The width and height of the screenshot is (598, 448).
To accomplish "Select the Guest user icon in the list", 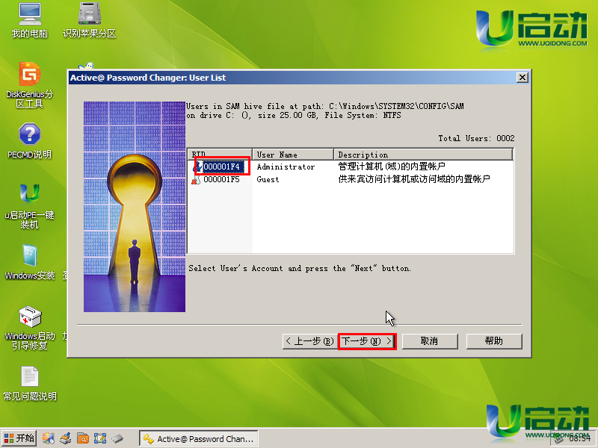I will (x=196, y=179).
